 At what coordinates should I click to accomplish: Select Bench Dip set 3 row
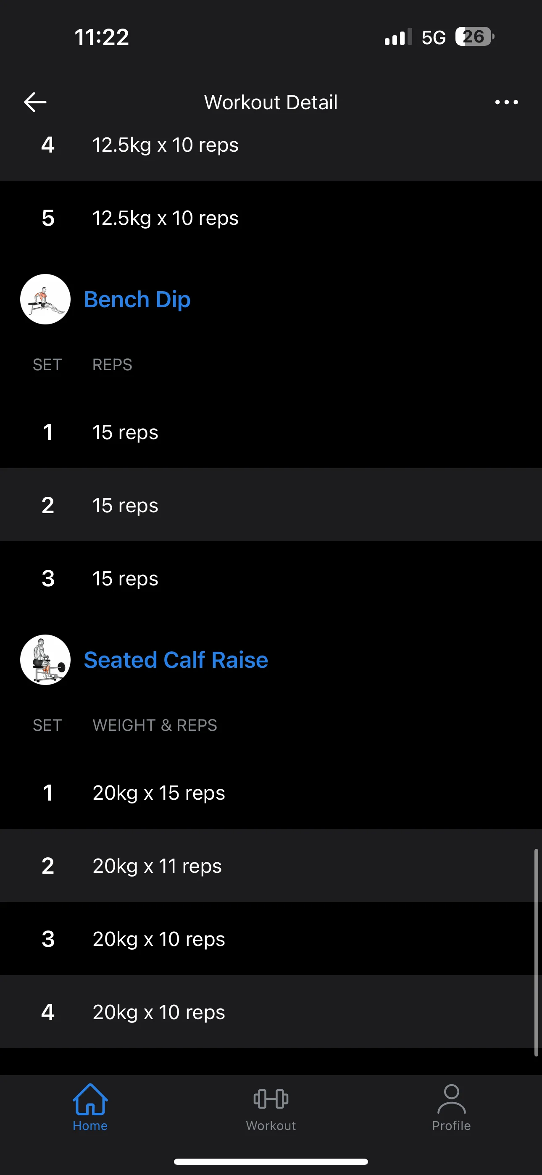271,578
